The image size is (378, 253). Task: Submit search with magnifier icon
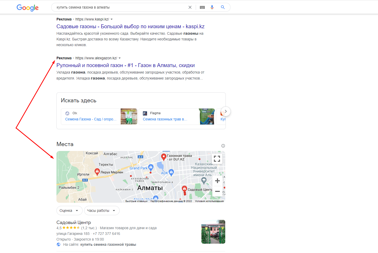223,7
